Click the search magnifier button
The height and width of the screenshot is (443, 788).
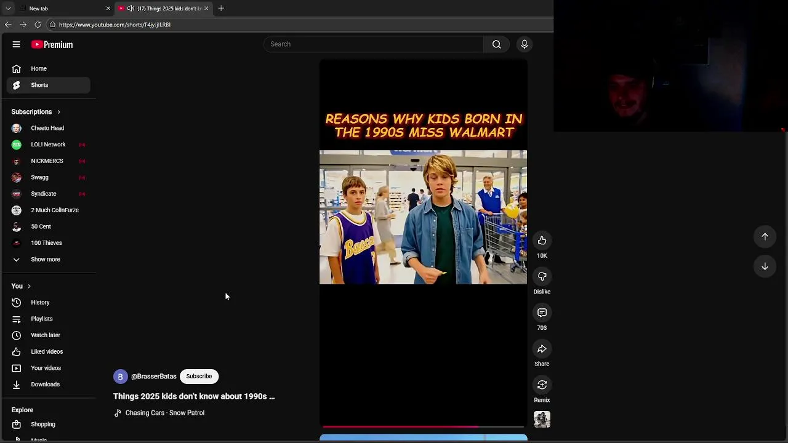pos(496,44)
